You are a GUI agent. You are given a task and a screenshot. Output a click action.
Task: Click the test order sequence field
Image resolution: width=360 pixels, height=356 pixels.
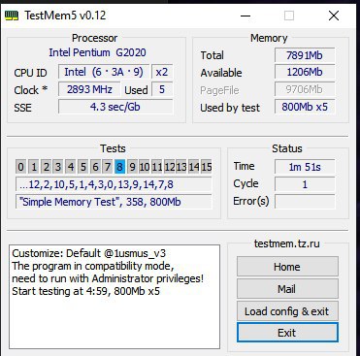tap(114, 184)
